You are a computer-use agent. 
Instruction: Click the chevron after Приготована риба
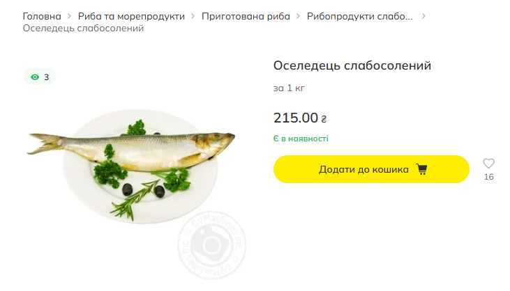[x=299, y=15]
